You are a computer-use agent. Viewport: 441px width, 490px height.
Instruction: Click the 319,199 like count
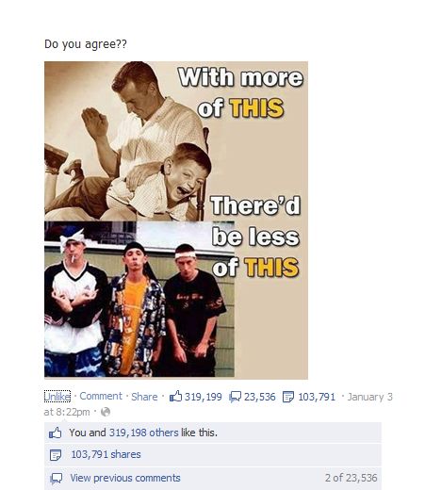(x=203, y=397)
